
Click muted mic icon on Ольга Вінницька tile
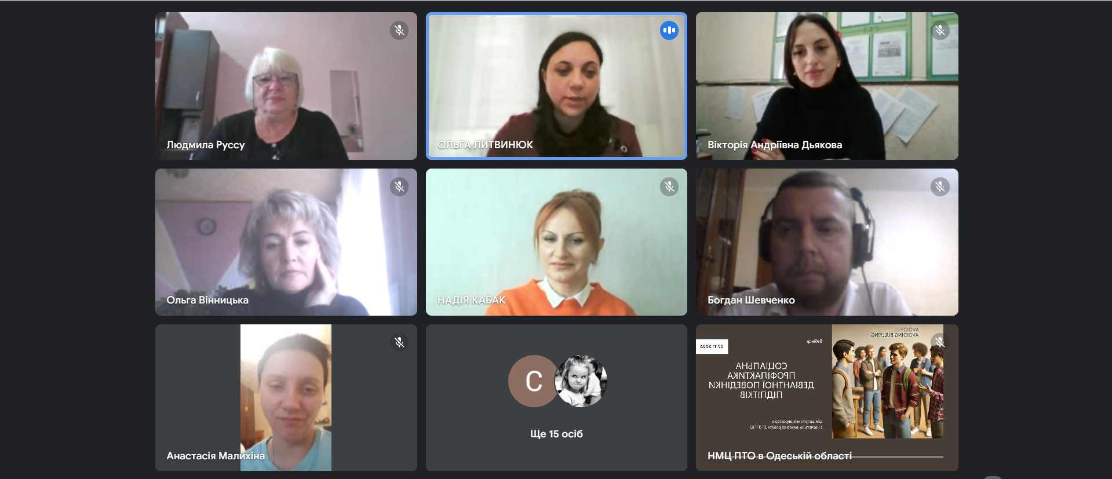pos(399,187)
